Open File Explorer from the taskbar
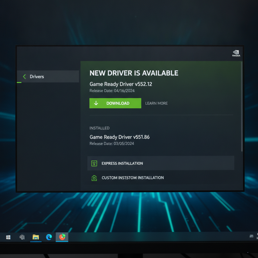 [36, 237]
